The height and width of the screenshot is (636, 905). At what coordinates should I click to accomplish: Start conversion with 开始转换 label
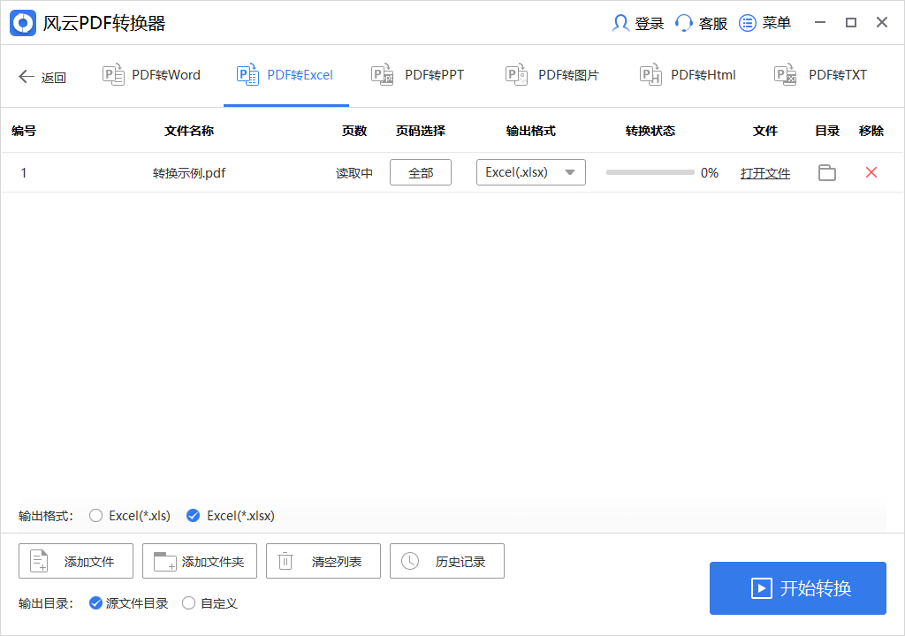816,588
